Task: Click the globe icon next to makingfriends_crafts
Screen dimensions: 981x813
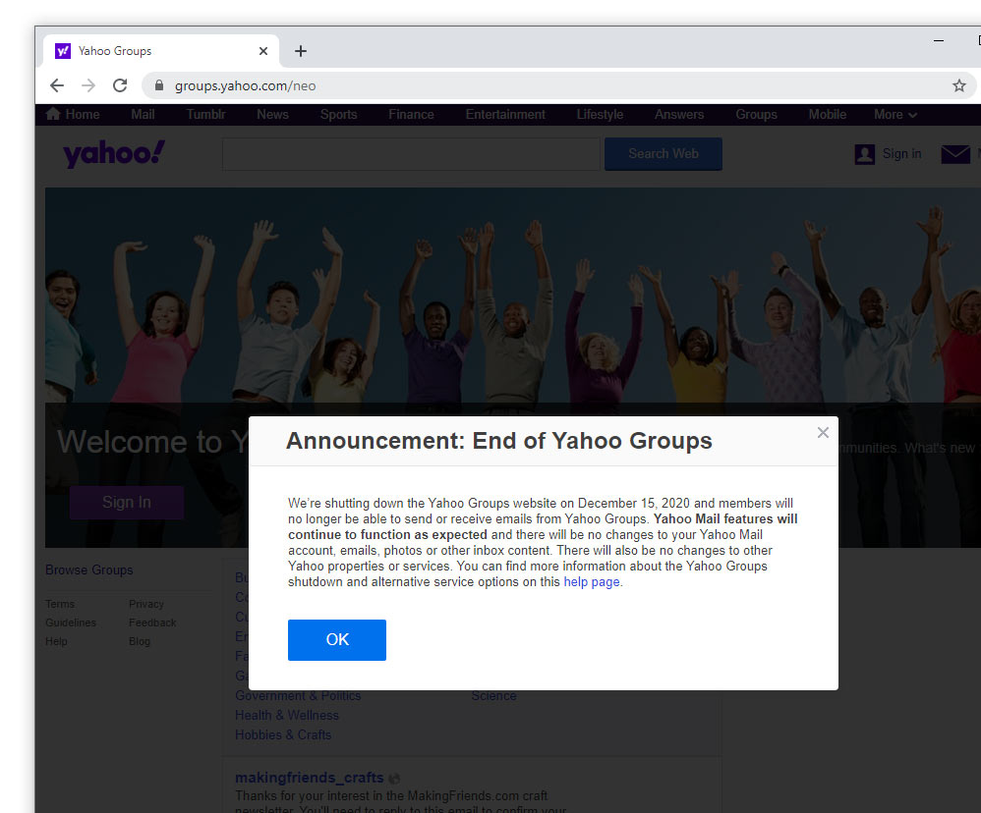Action: [394, 779]
